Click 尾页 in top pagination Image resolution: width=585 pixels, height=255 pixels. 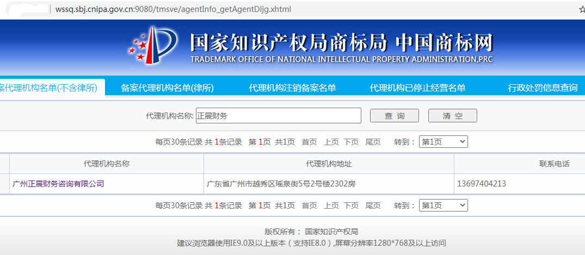373,142
